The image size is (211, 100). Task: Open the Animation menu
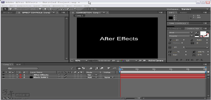coord(58,6)
